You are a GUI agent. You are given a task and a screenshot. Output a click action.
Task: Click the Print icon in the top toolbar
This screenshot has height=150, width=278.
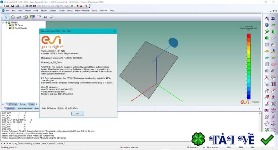click(18, 6)
